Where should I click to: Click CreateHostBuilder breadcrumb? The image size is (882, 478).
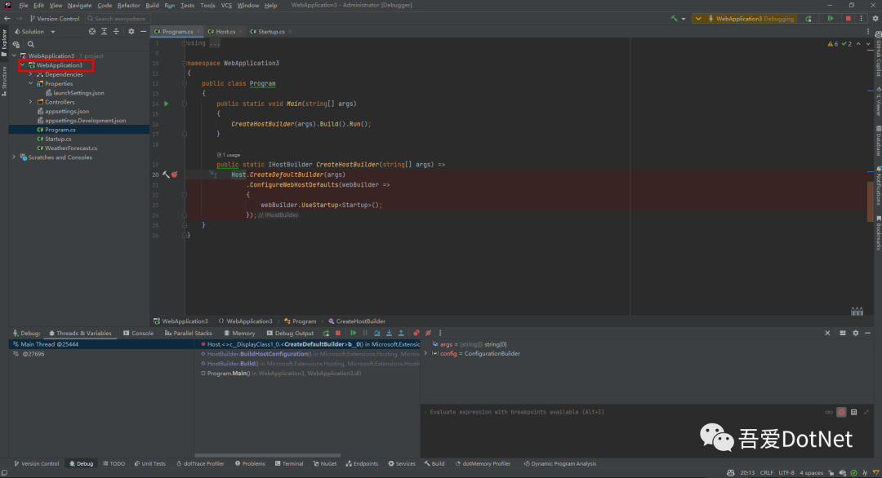357,321
